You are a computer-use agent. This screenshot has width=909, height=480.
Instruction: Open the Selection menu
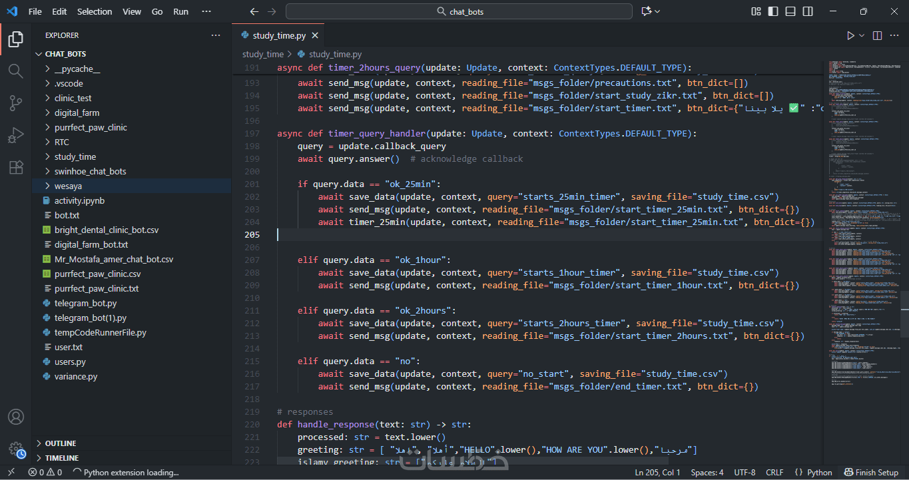tap(95, 11)
